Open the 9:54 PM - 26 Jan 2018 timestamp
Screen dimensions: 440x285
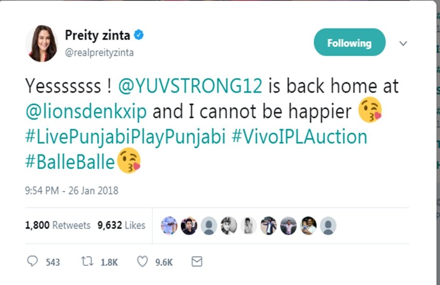tap(71, 191)
